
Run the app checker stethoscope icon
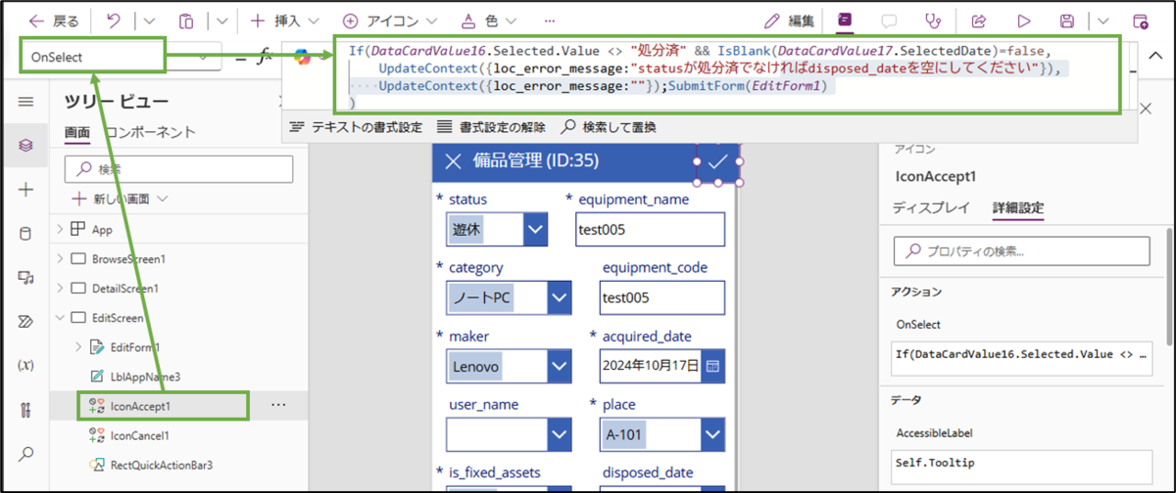pos(934,20)
